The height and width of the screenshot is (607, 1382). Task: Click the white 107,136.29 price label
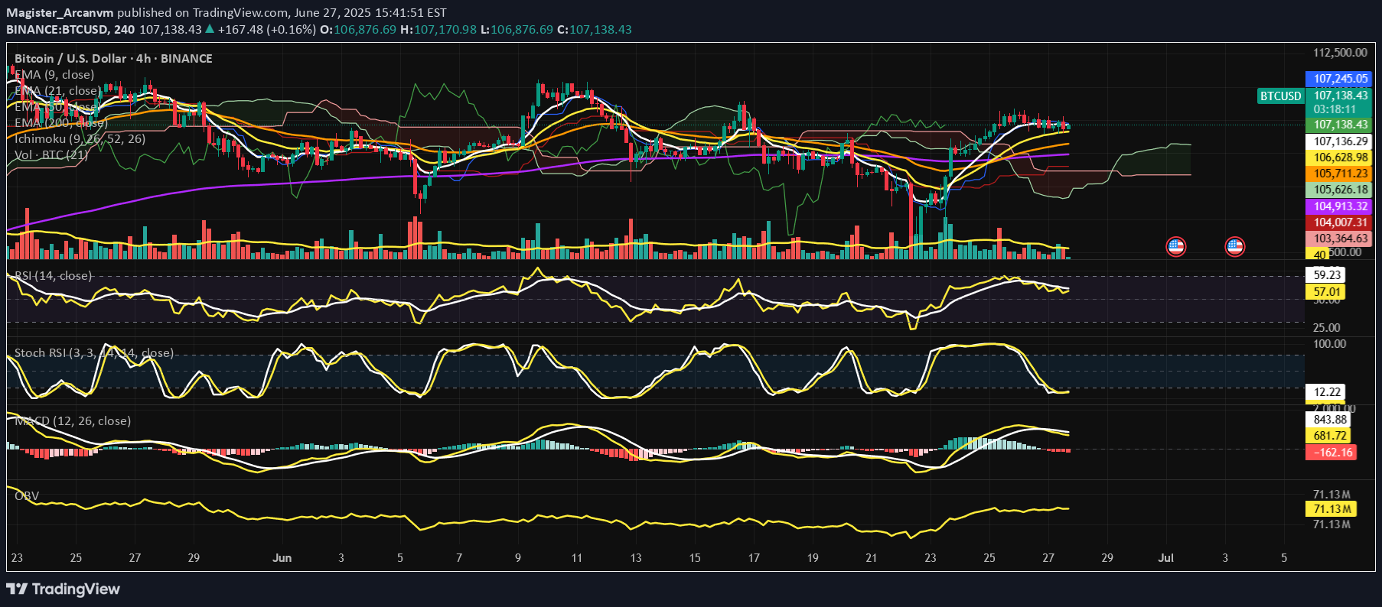pos(1340,141)
